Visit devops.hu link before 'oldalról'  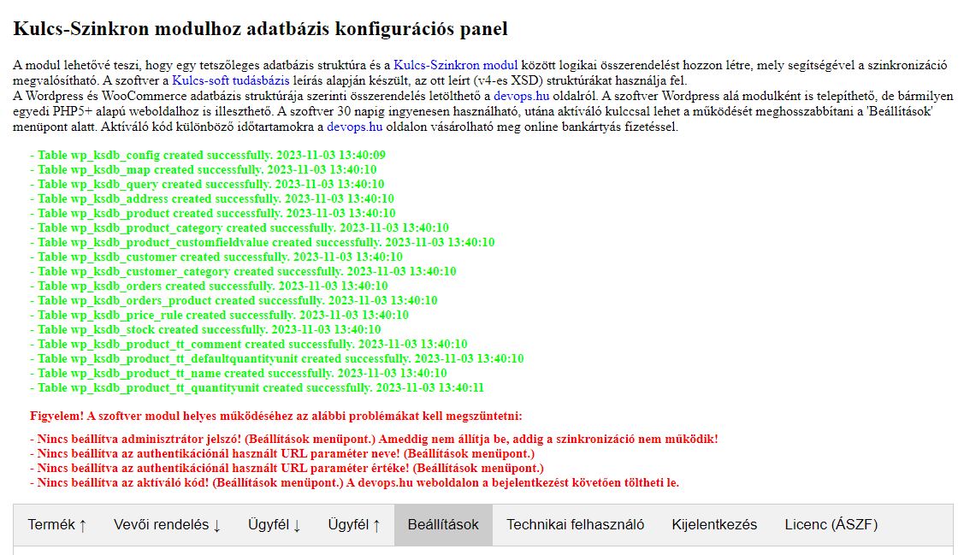[x=522, y=96]
